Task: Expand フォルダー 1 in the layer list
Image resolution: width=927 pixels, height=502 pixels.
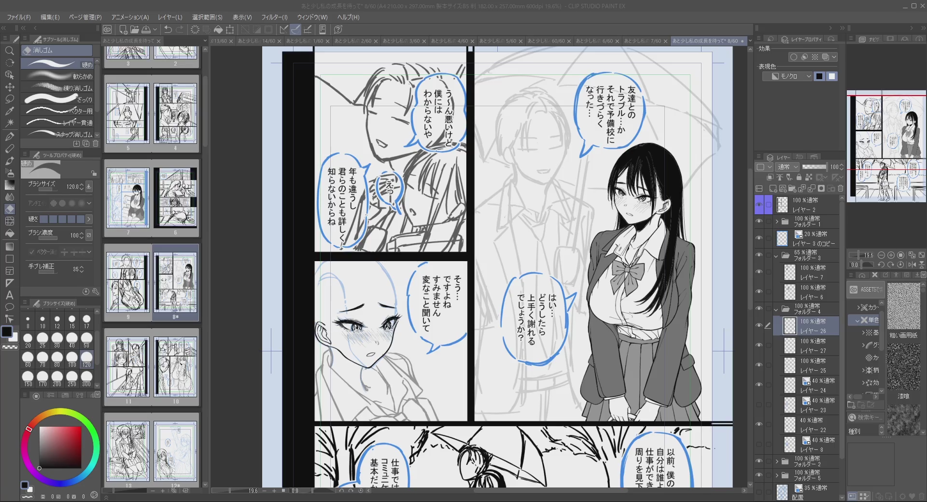Action: (x=777, y=222)
